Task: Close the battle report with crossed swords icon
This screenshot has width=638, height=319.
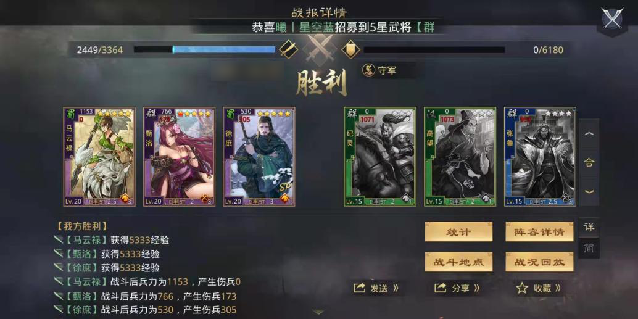Action: (x=612, y=19)
